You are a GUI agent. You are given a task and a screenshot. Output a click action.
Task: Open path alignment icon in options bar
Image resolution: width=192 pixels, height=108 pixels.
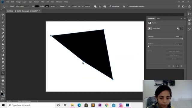[100, 7]
